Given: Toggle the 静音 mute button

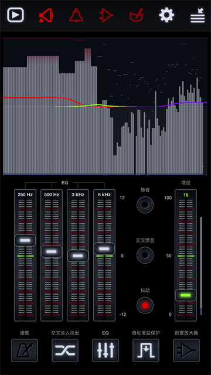Looking at the screenshot, I should tap(145, 204).
